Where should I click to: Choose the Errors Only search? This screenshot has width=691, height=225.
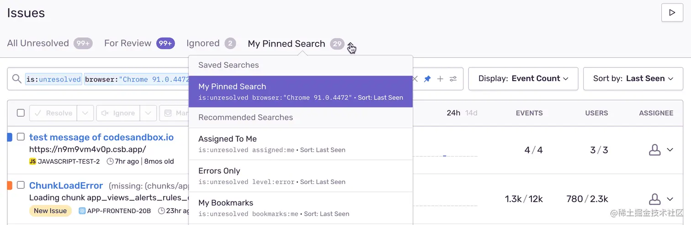tap(301, 176)
